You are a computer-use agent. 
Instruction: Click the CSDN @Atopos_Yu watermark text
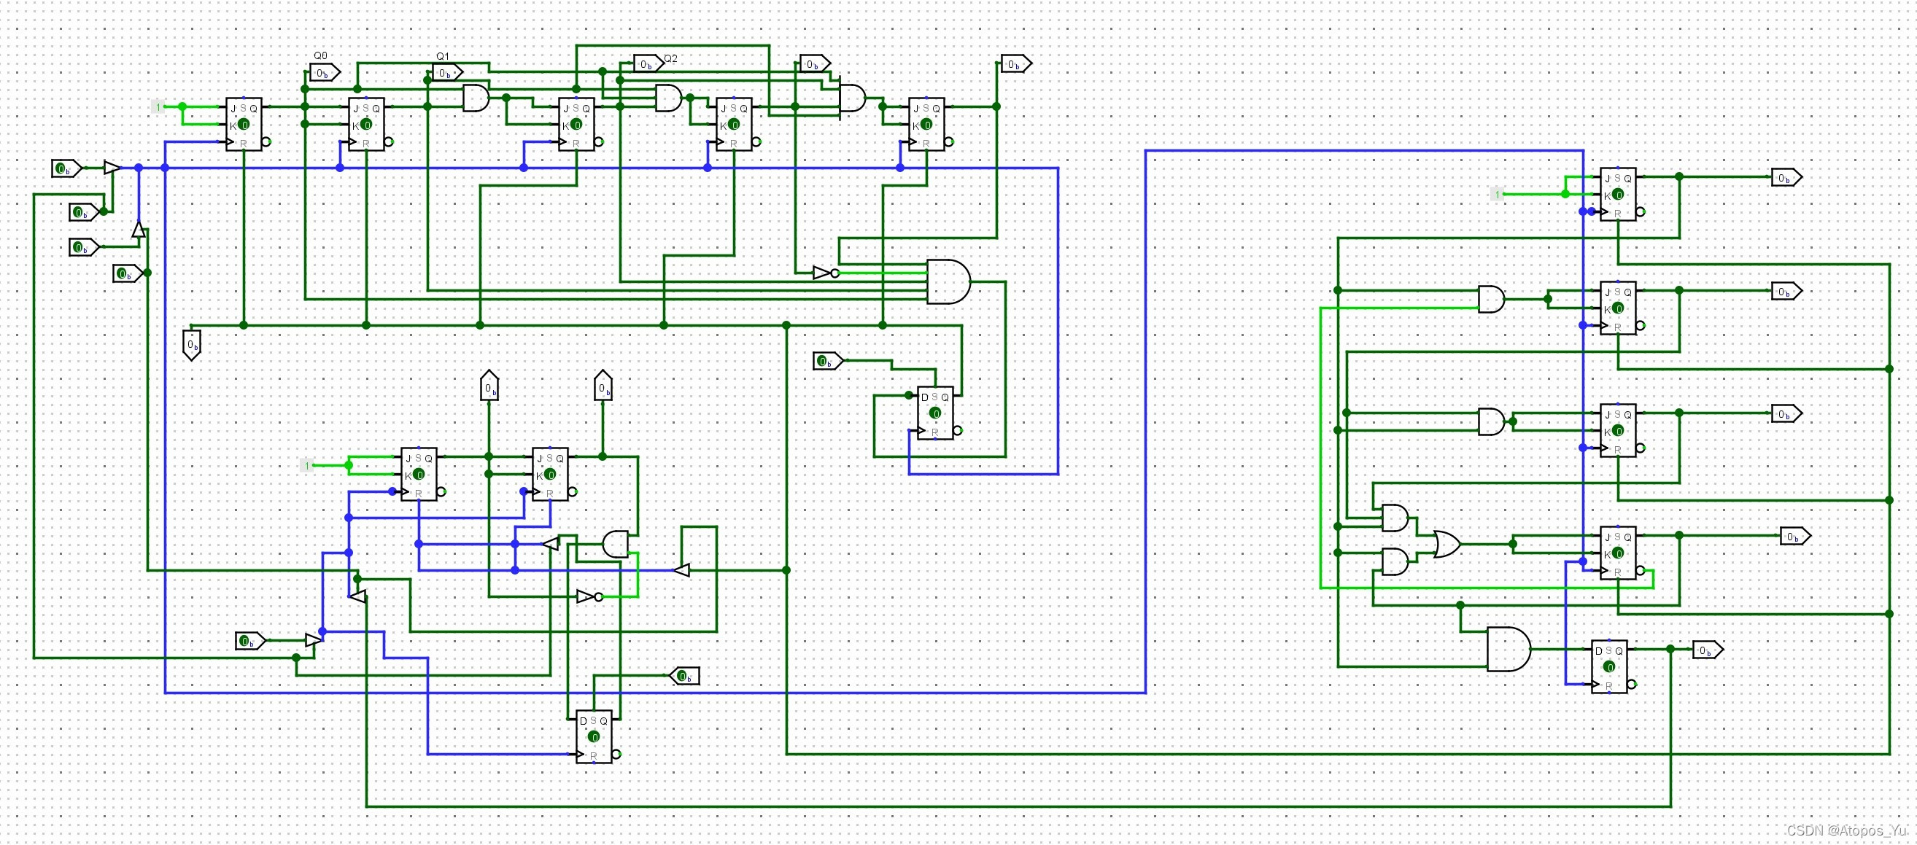click(x=1848, y=830)
